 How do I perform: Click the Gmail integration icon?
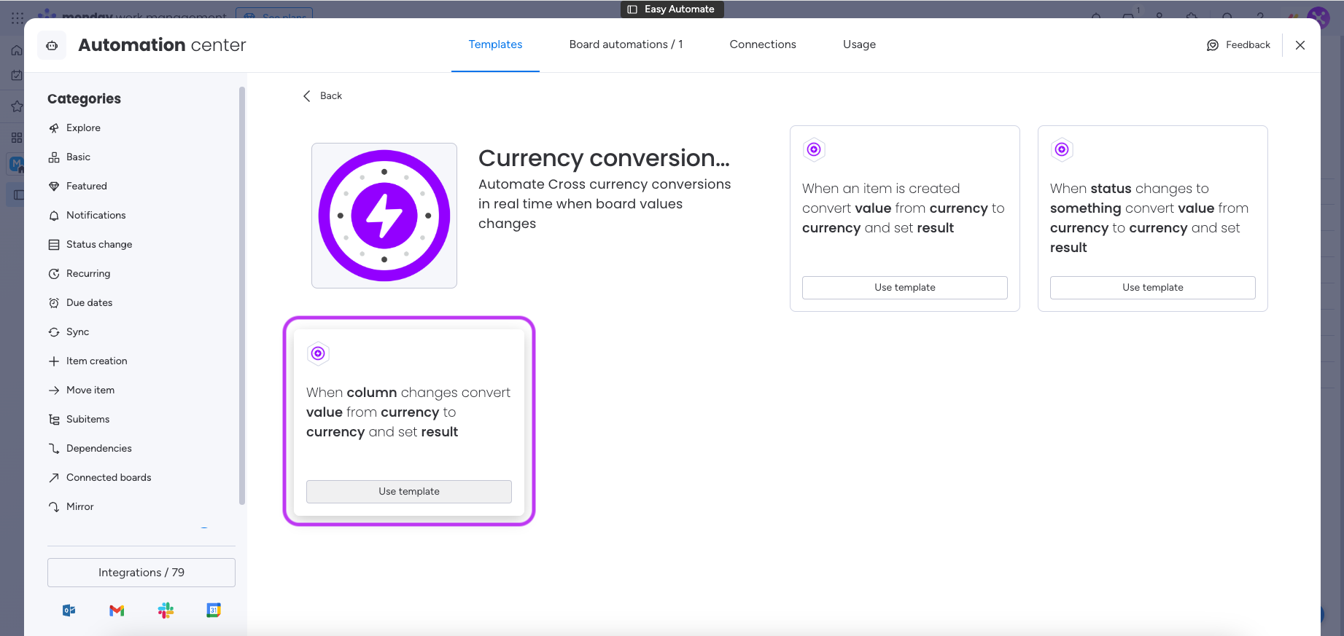117,611
